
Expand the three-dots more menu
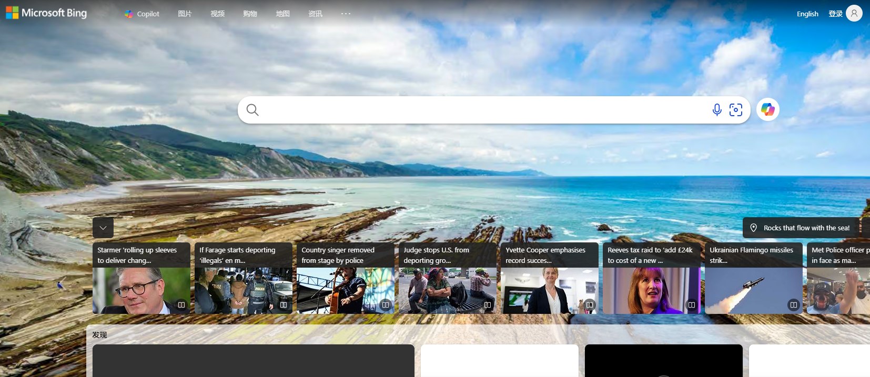pyautogui.click(x=346, y=14)
